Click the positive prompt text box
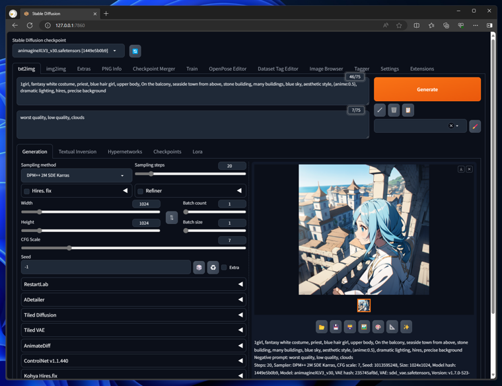Screen dimensions: 502x386 click(x=193, y=91)
